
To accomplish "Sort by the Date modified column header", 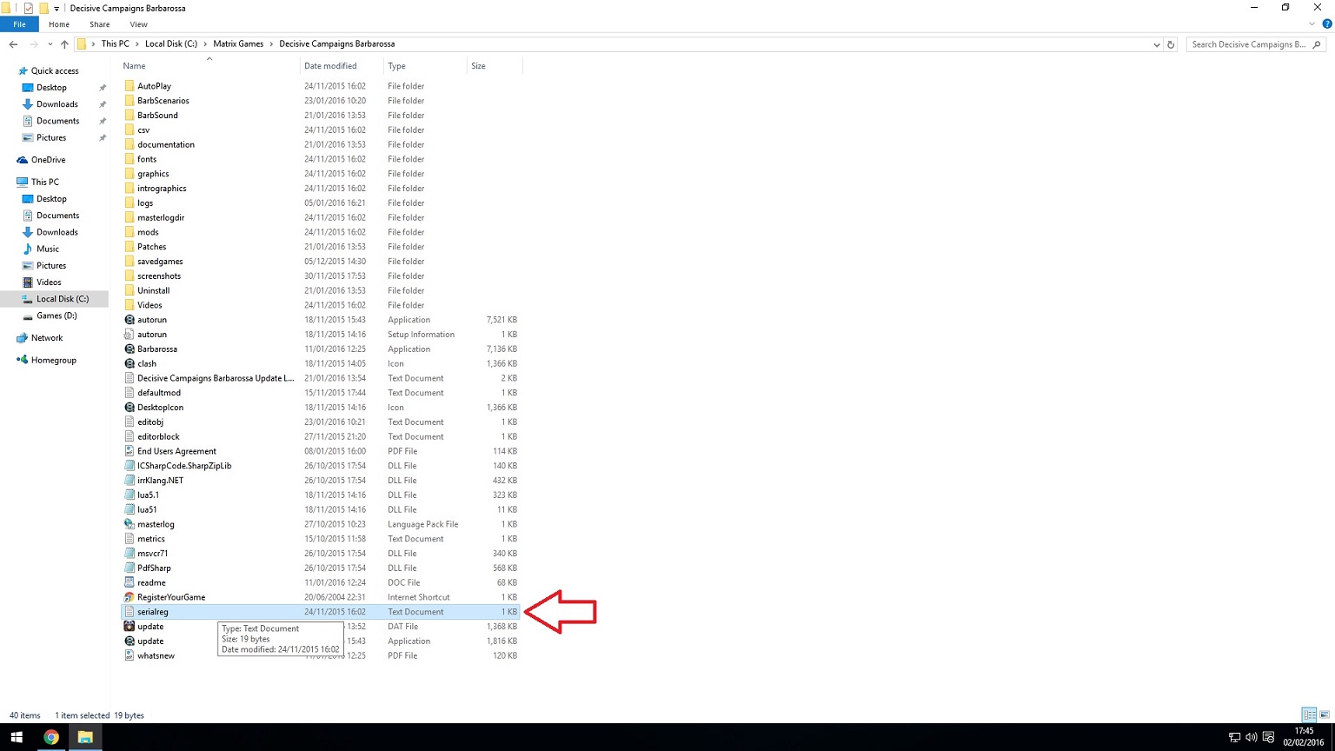I will (x=330, y=66).
